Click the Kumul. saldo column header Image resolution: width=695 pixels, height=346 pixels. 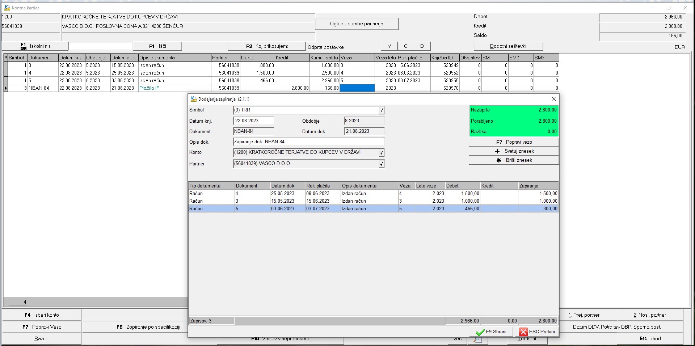tap(324, 58)
